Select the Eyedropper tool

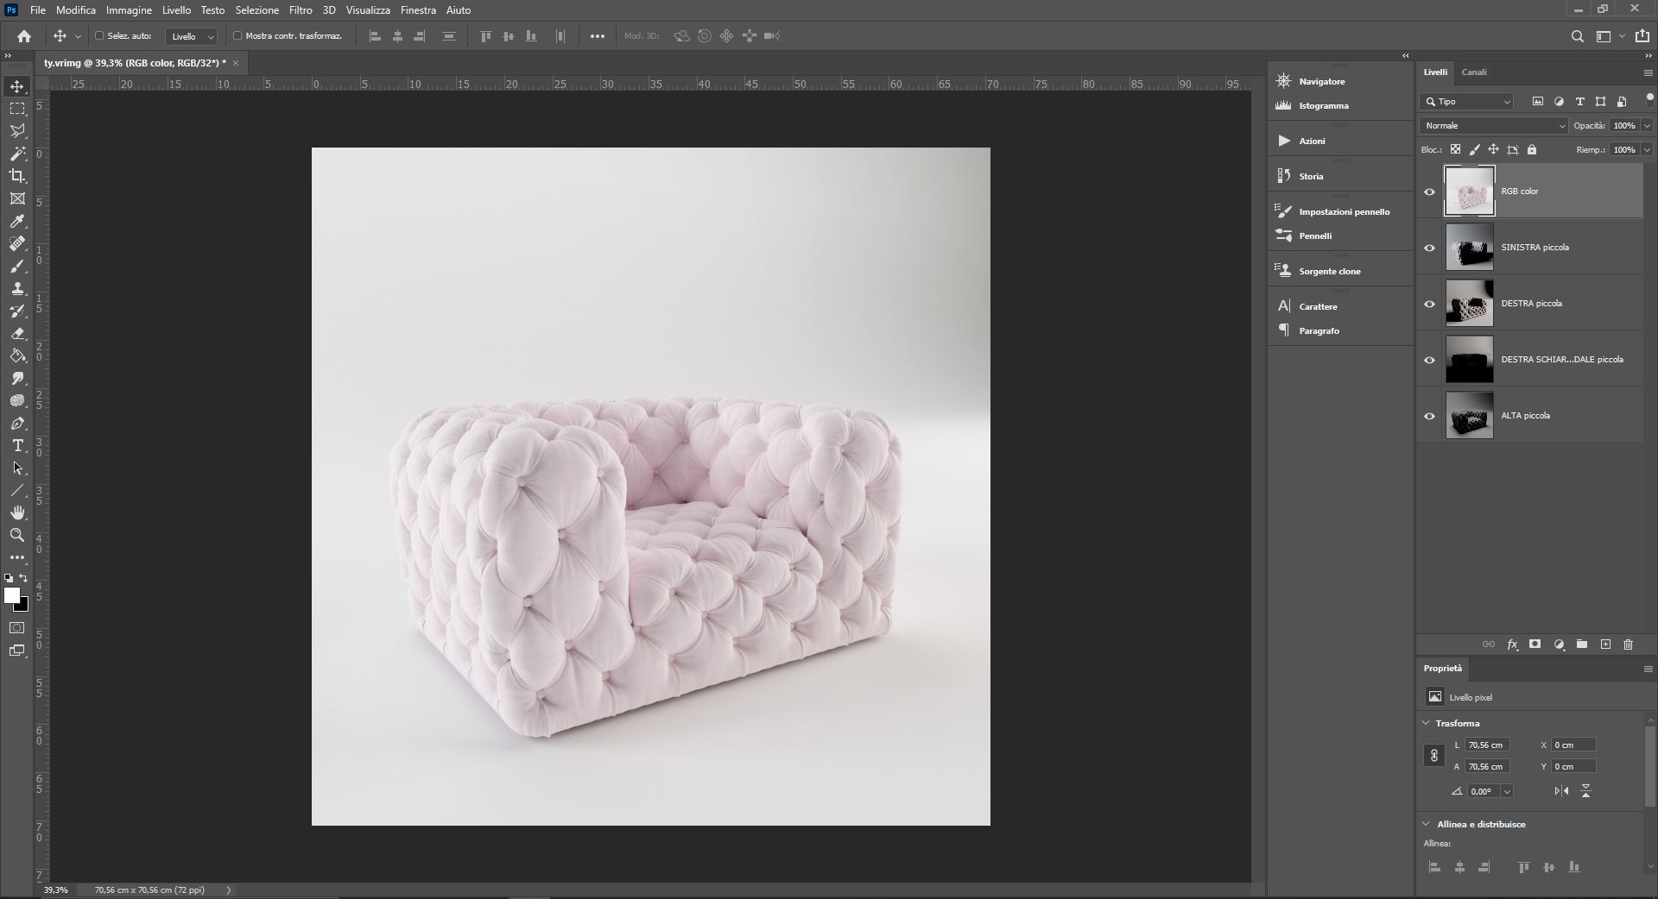click(x=17, y=222)
